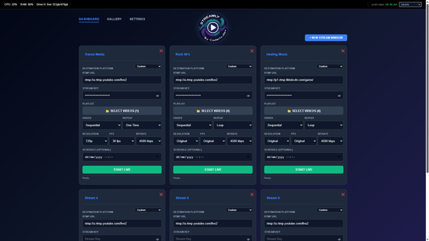Remove the Stream 4 card
Screen dimensions: 429x241
tap(161, 195)
